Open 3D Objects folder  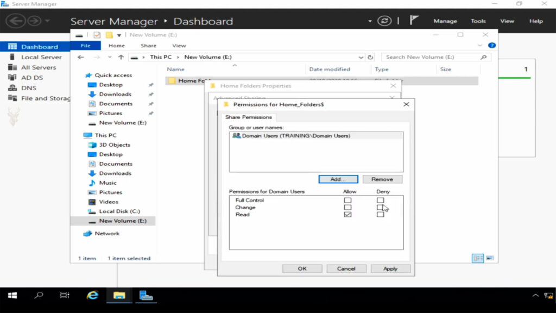(115, 145)
